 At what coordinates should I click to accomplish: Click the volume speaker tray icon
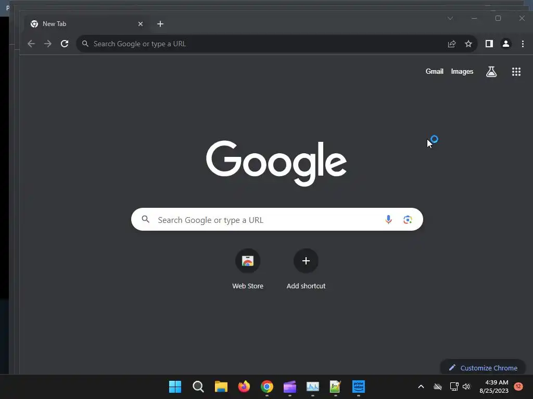(466, 387)
